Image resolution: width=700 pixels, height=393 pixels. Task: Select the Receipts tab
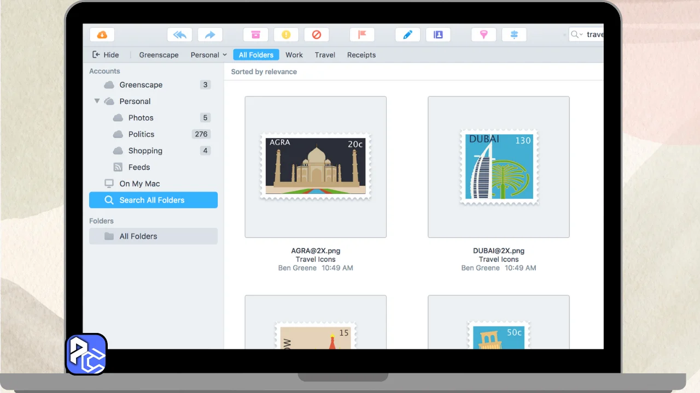coord(361,55)
